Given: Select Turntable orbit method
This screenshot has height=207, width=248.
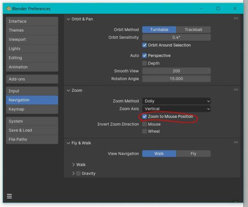Looking at the screenshot, I should [159, 30].
